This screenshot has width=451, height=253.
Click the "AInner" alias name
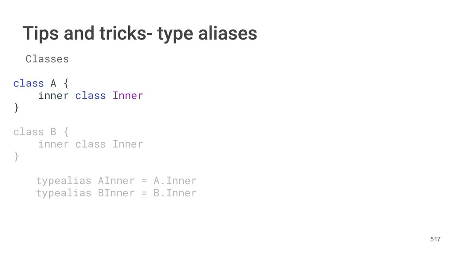116,181
